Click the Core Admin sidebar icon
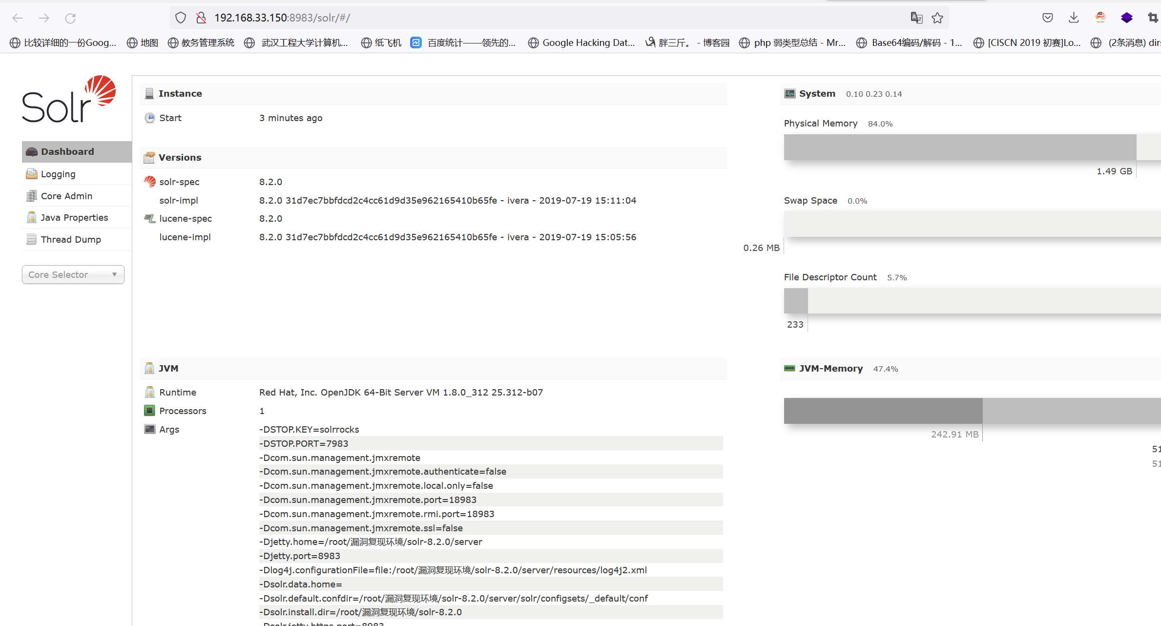Image resolution: width=1161 pixels, height=626 pixels. coord(32,196)
